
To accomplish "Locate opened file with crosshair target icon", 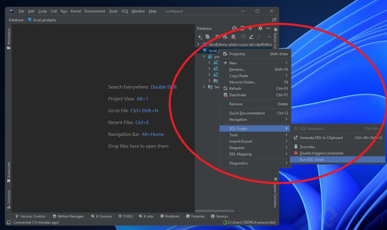I will [235, 28].
